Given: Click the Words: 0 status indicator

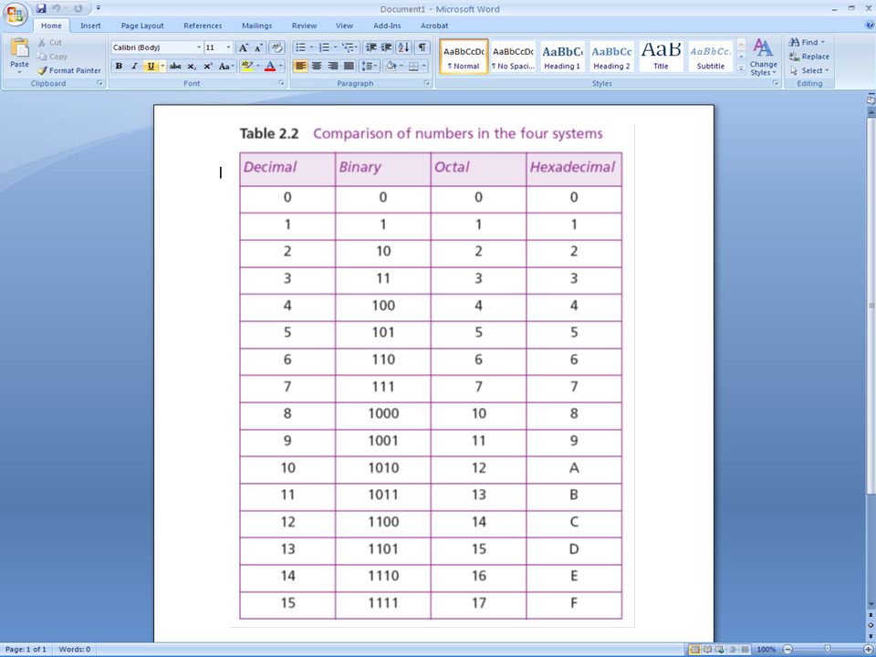Looking at the screenshot, I should 74,649.
